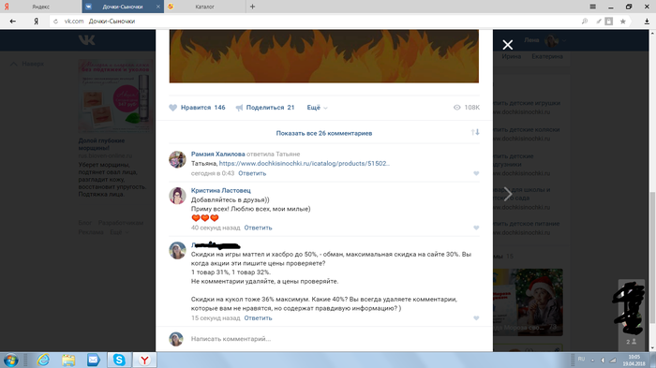Viewport: 656px width, 368px height.
Task: Click the anti-wrinkle ad image in the left sidebar
Action: click(x=114, y=96)
